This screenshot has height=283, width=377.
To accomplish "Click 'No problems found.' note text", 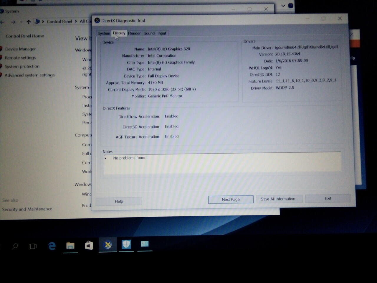I will [x=130, y=158].
